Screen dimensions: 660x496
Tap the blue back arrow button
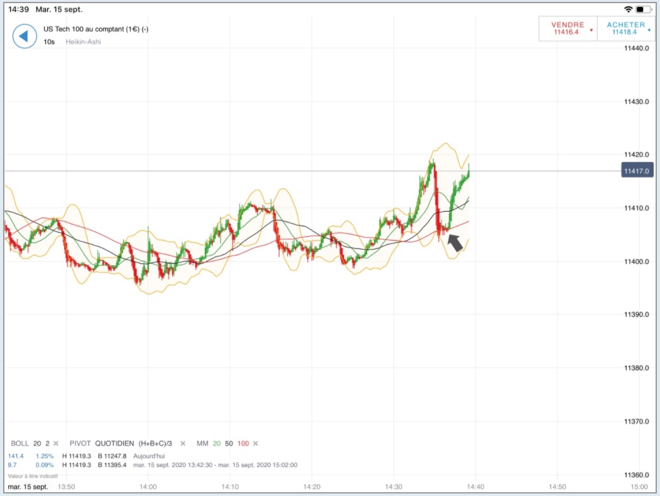coord(25,37)
